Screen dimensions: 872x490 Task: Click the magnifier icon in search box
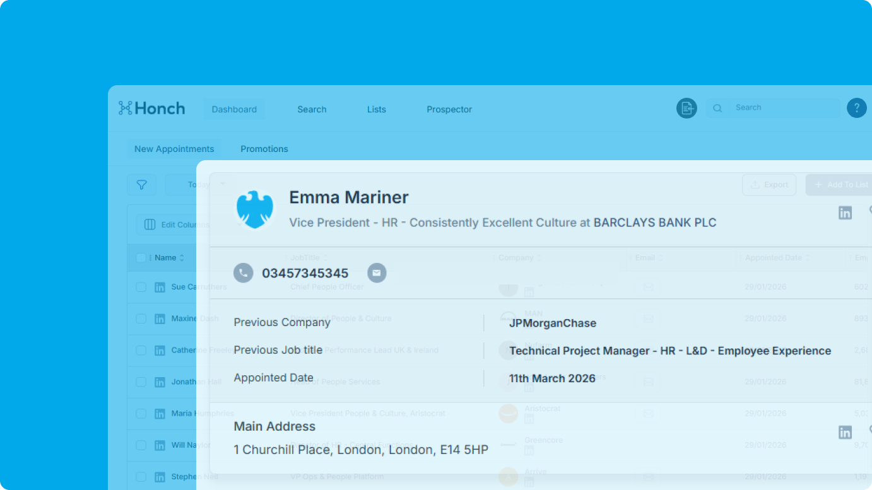717,108
